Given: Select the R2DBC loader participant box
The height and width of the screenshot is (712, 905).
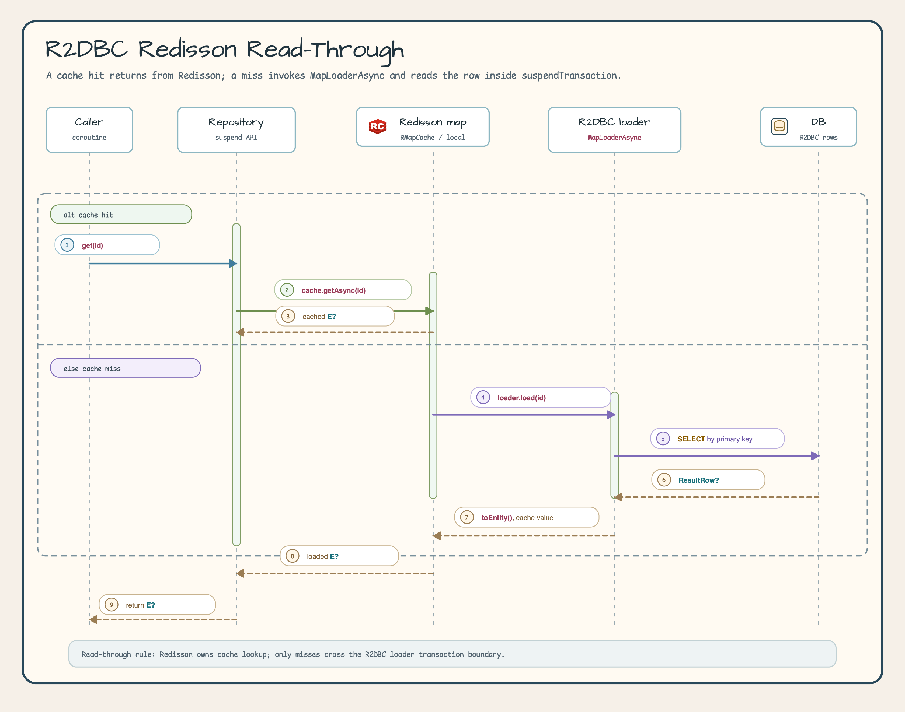Looking at the screenshot, I should [x=614, y=130].
